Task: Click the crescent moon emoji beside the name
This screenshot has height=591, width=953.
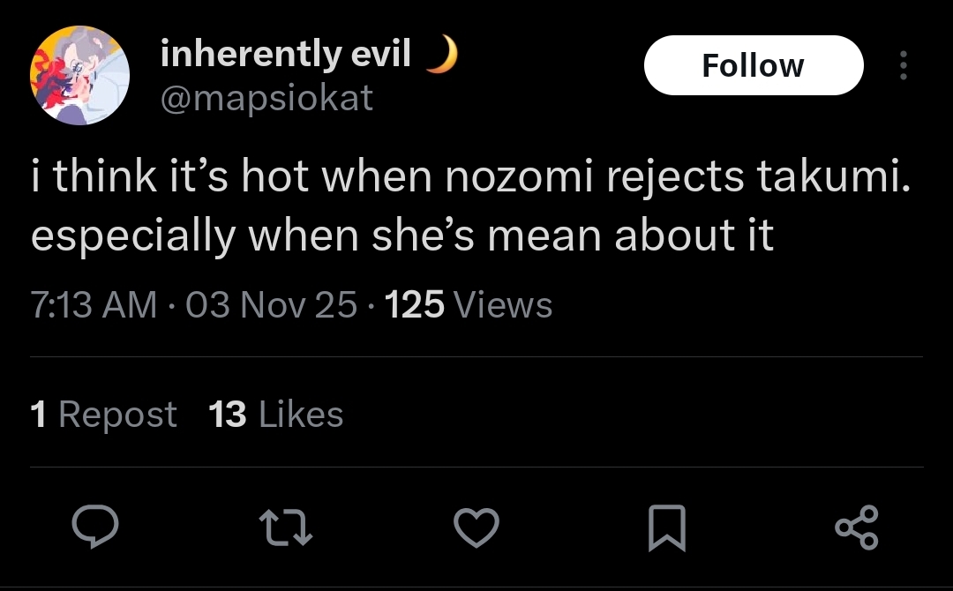Action: pos(442,56)
